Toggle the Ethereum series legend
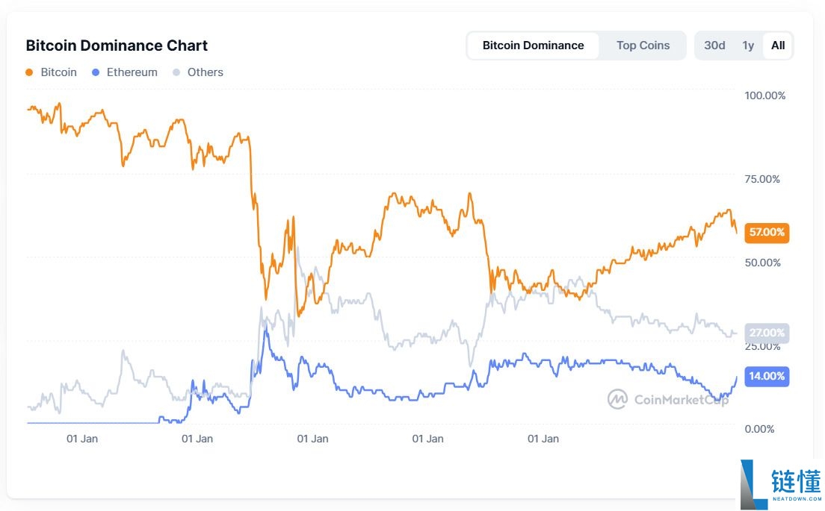 coord(132,72)
